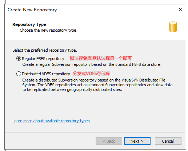The height and width of the screenshot is (151, 188).
Task: Click the yellow database cylinder icon
Action: click(173, 27)
